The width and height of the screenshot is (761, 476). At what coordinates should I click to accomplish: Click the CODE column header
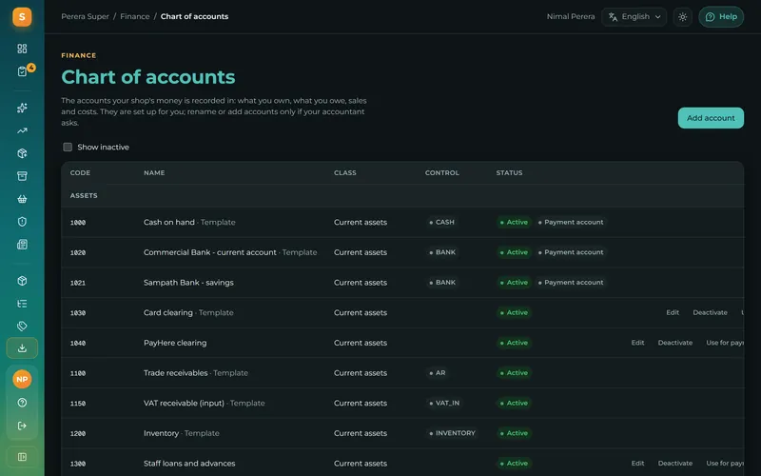pyautogui.click(x=80, y=173)
